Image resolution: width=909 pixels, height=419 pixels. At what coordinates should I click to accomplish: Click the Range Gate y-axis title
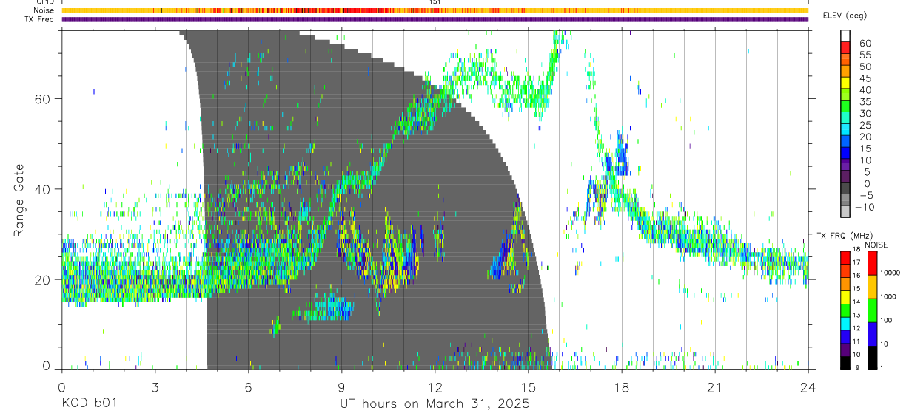19,200
